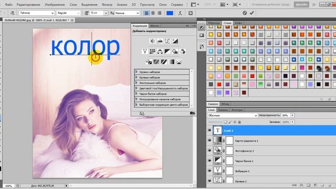The height and width of the screenshot is (189, 336).
Task: Open the Regular font style dropdown
Action: tap(78, 13)
